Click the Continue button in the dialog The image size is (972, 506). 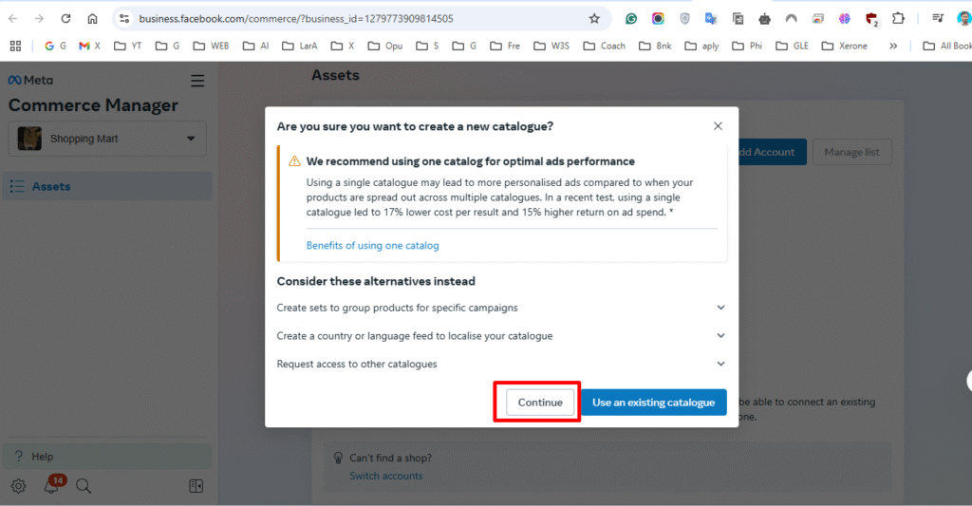540,403
